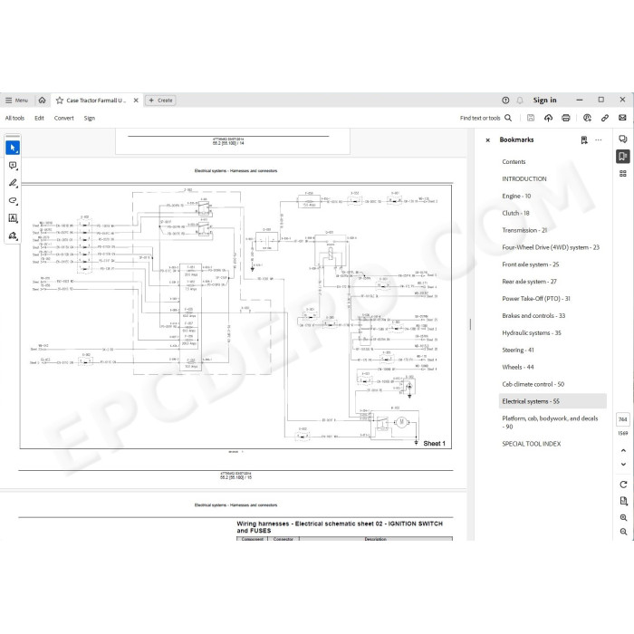Open SPECIAL TOOL INDEX bookmark
The width and height of the screenshot is (634, 634).
(532, 444)
